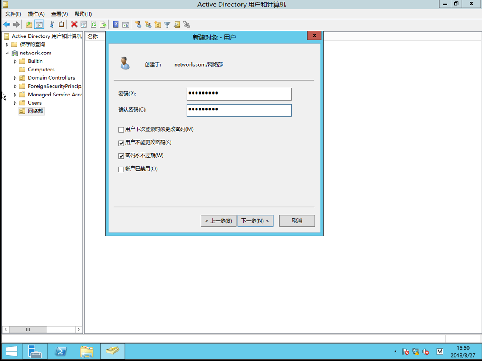
Task: Expand the Managed Service Accounts arrow
Action: click(x=15, y=95)
